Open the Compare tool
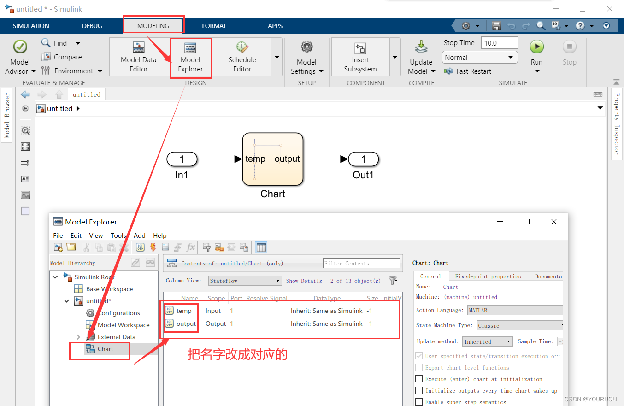 tap(61, 57)
